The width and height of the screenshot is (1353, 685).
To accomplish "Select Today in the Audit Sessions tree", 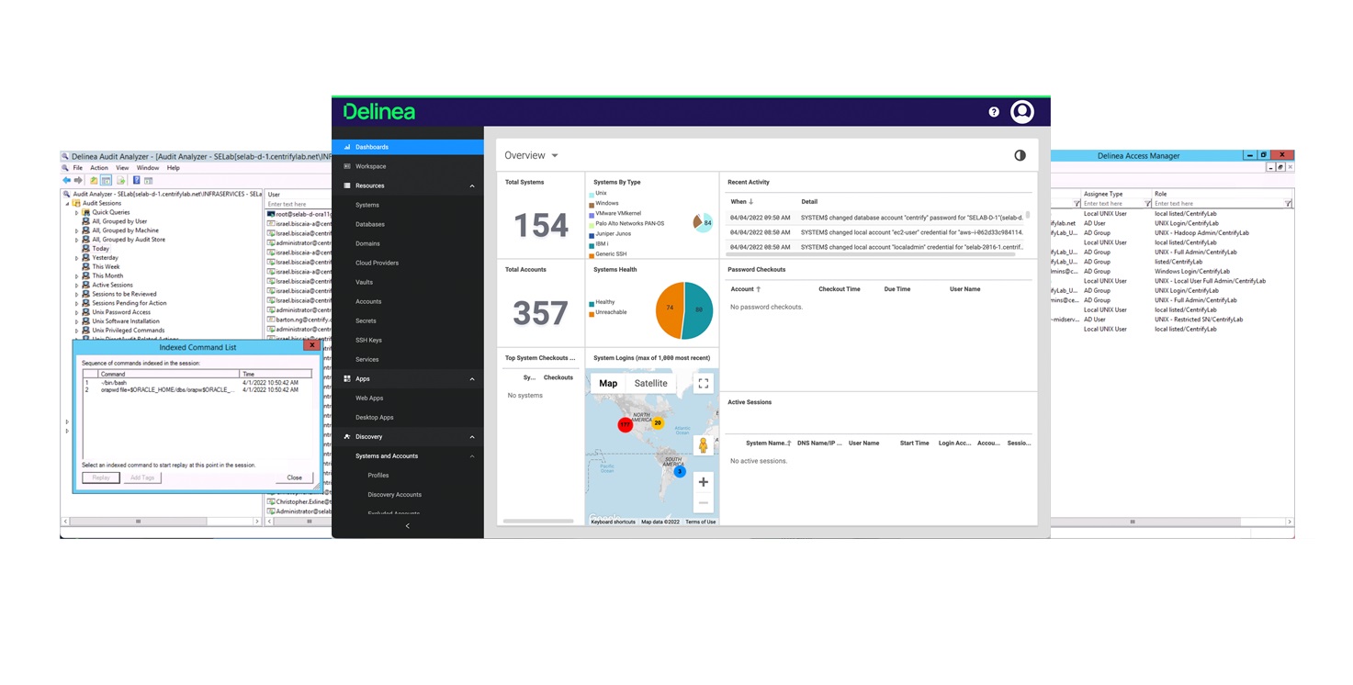I will [x=100, y=249].
